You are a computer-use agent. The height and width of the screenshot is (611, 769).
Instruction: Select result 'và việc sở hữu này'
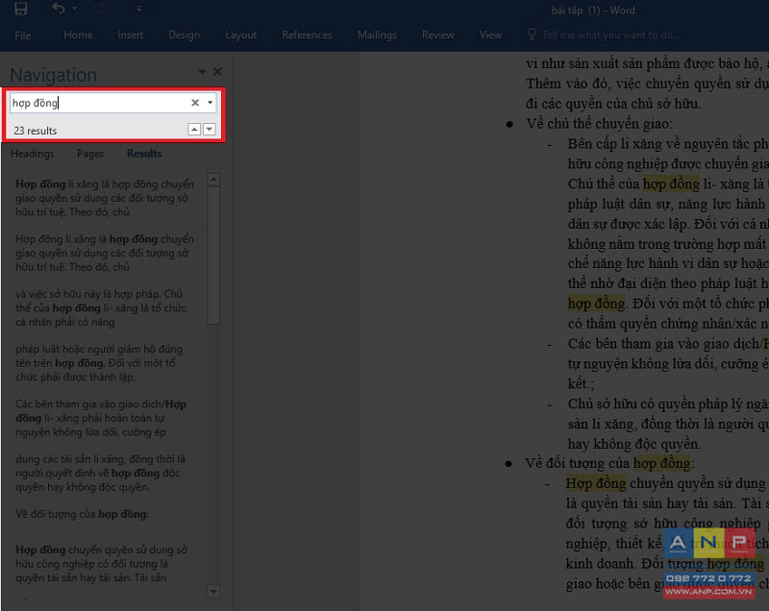(x=106, y=307)
